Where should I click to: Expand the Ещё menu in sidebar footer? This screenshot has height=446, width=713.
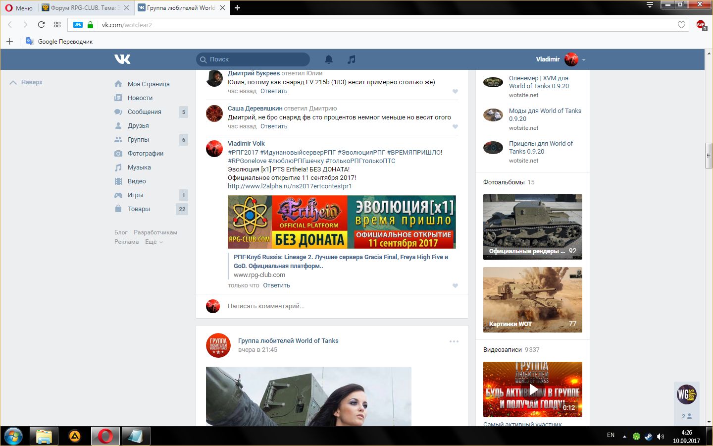point(154,242)
